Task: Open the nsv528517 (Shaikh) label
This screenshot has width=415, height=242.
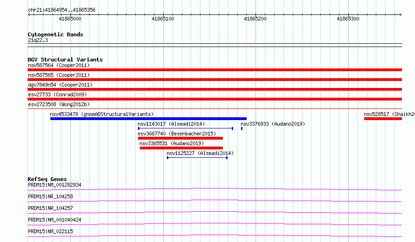Action: point(389,114)
